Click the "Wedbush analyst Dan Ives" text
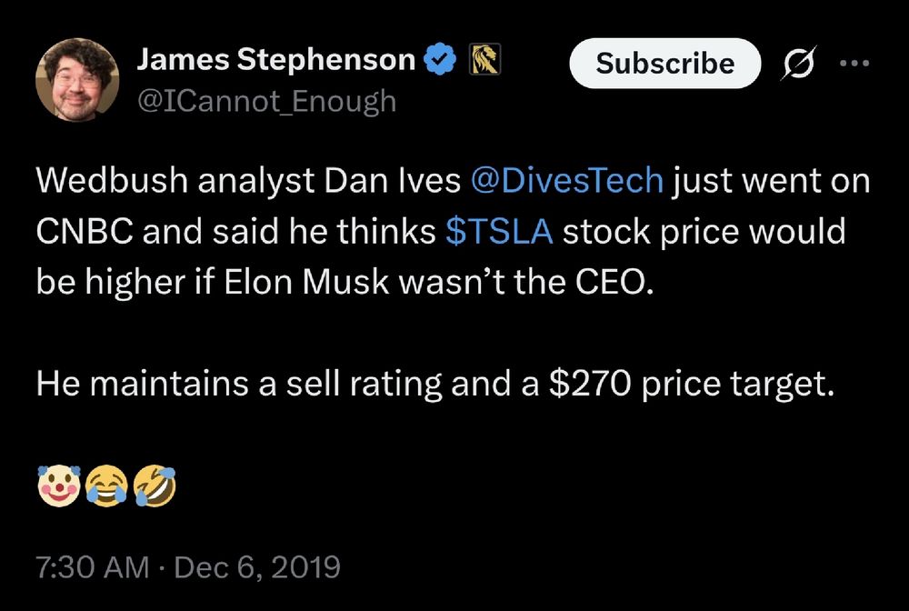 click(x=245, y=181)
